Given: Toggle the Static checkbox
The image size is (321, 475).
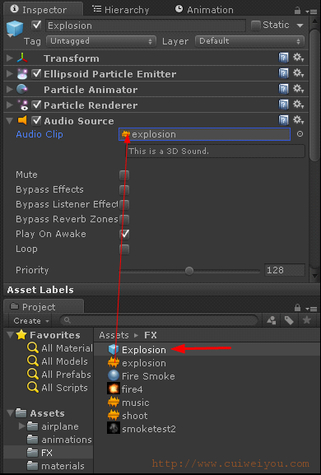Looking at the screenshot, I should [256, 26].
